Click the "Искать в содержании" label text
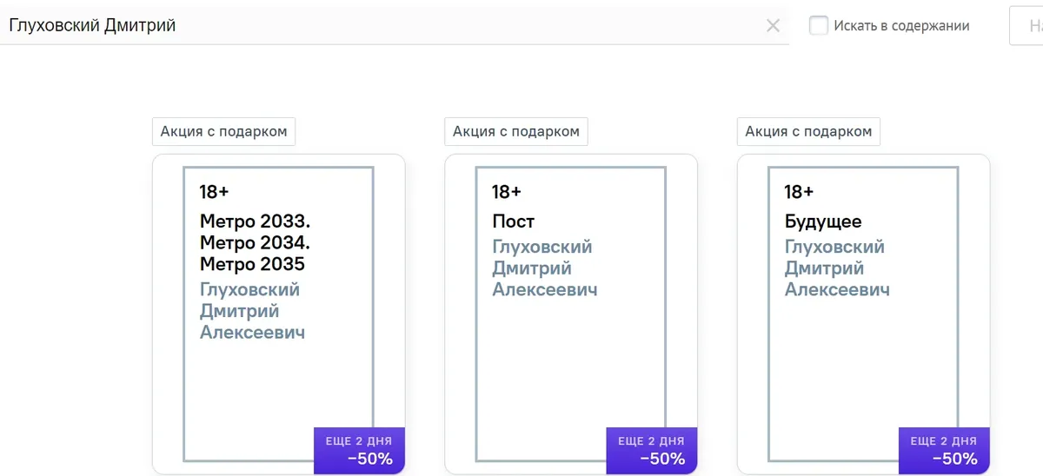This screenshot has height=476, width=1043. coord(901,26)
